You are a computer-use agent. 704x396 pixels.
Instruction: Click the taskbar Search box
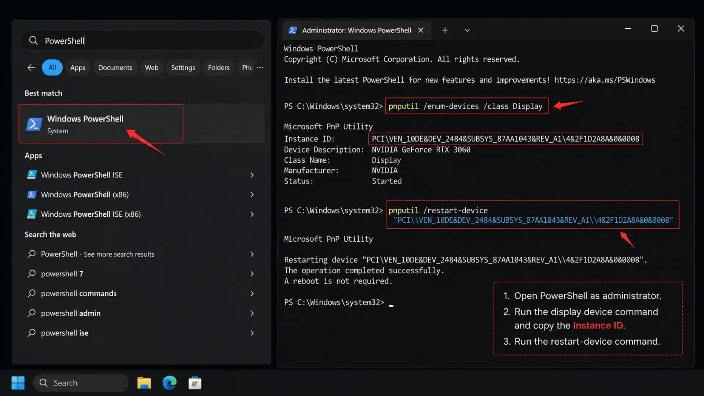click(x=81, y=383)
